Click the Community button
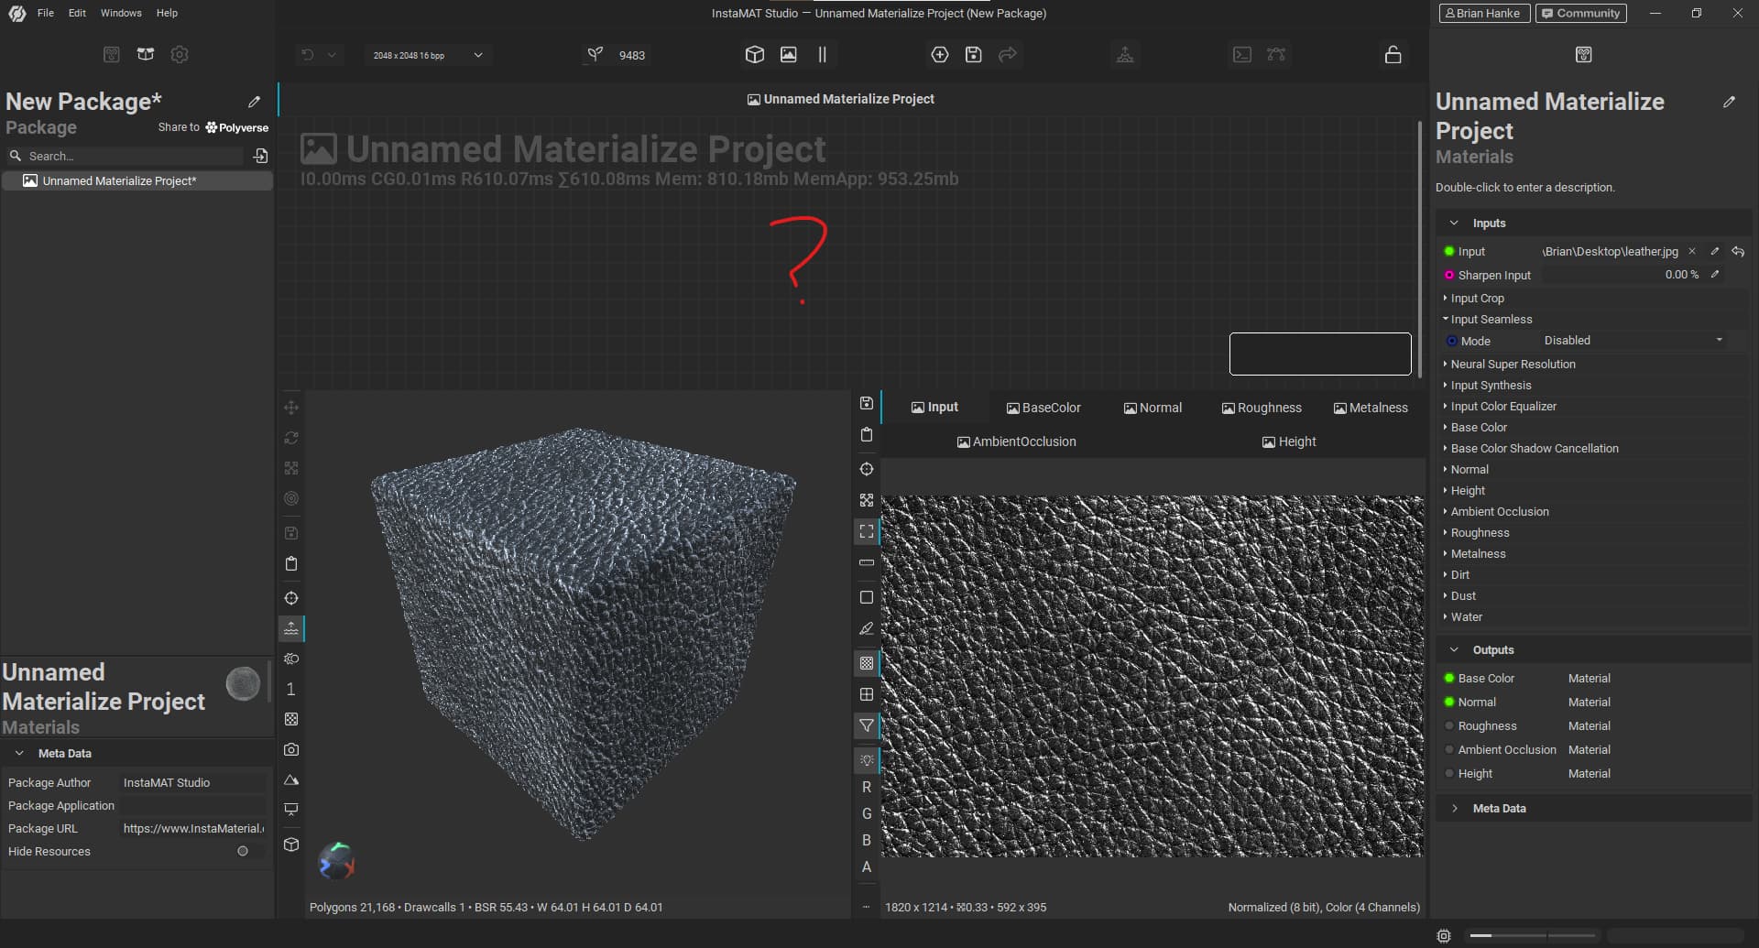1759x948 pixels. coord(1580,13)
